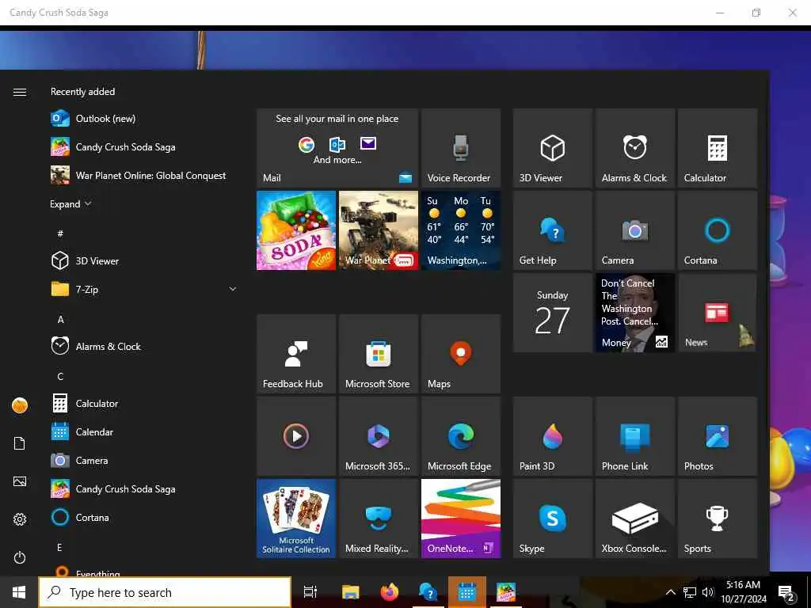Screen dimensions: 811x608
Task: Select the # letter header
Action: pos(60,234)
